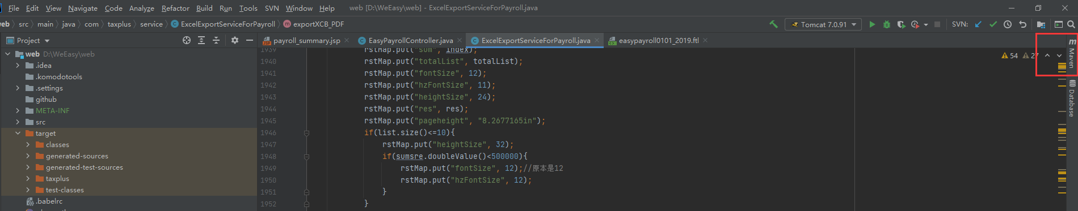This screenshot has height=211, width=1078.
Task: Click the 54 warnings indicator
Action: coord(1010,55)
